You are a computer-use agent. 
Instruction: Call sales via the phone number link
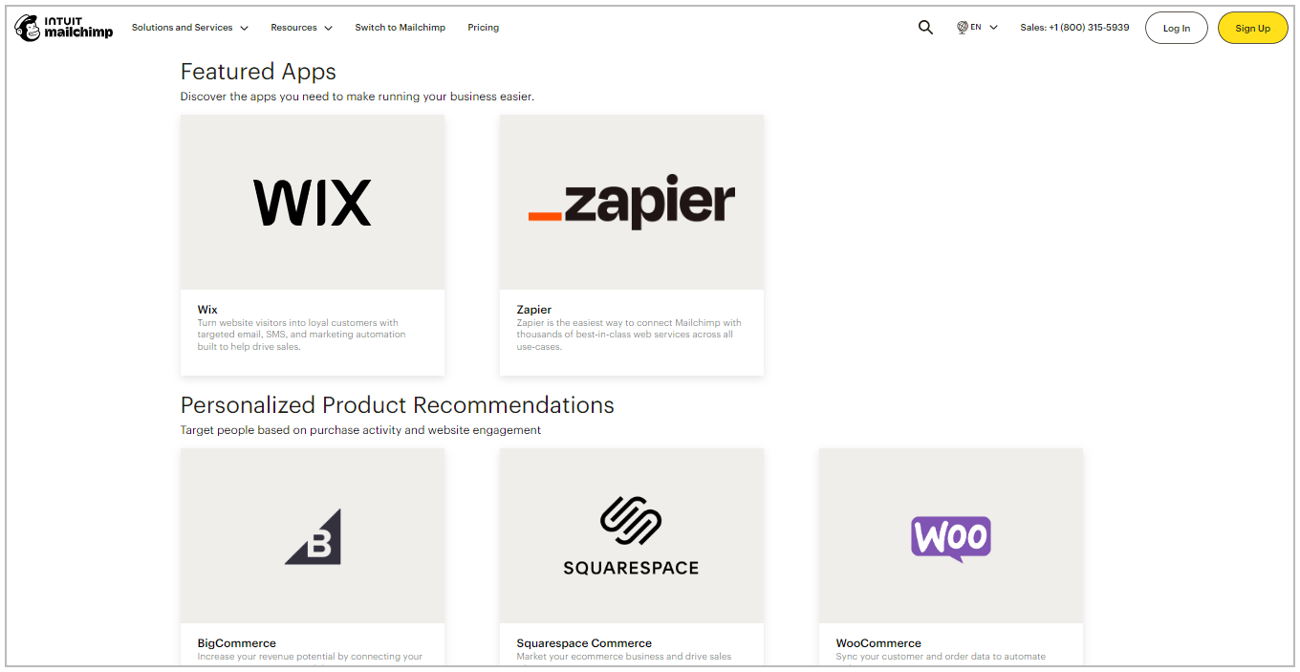[x=1074, y=28]
